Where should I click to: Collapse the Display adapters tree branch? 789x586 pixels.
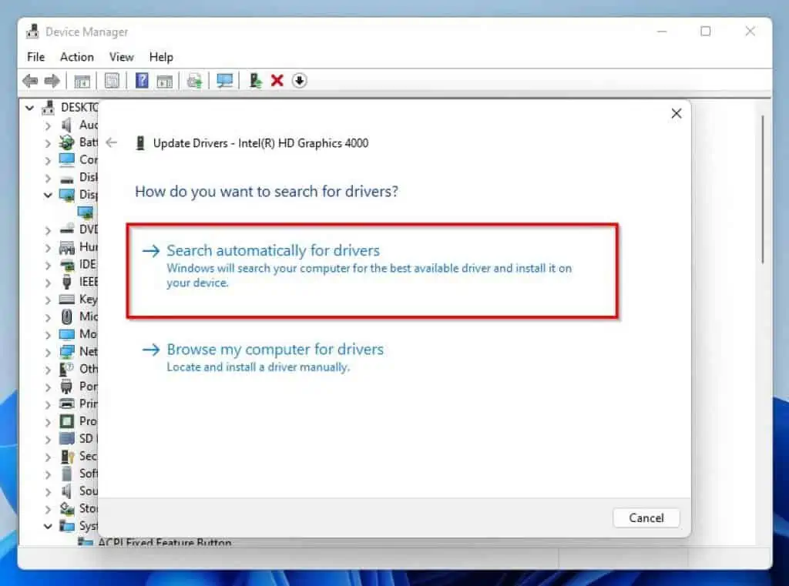(49, 194)
